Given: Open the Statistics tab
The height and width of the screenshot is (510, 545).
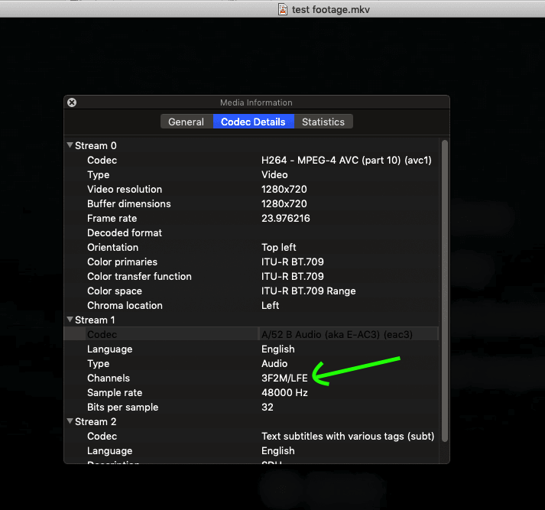Looking at the screenshot, I should (x=323, y=122).
